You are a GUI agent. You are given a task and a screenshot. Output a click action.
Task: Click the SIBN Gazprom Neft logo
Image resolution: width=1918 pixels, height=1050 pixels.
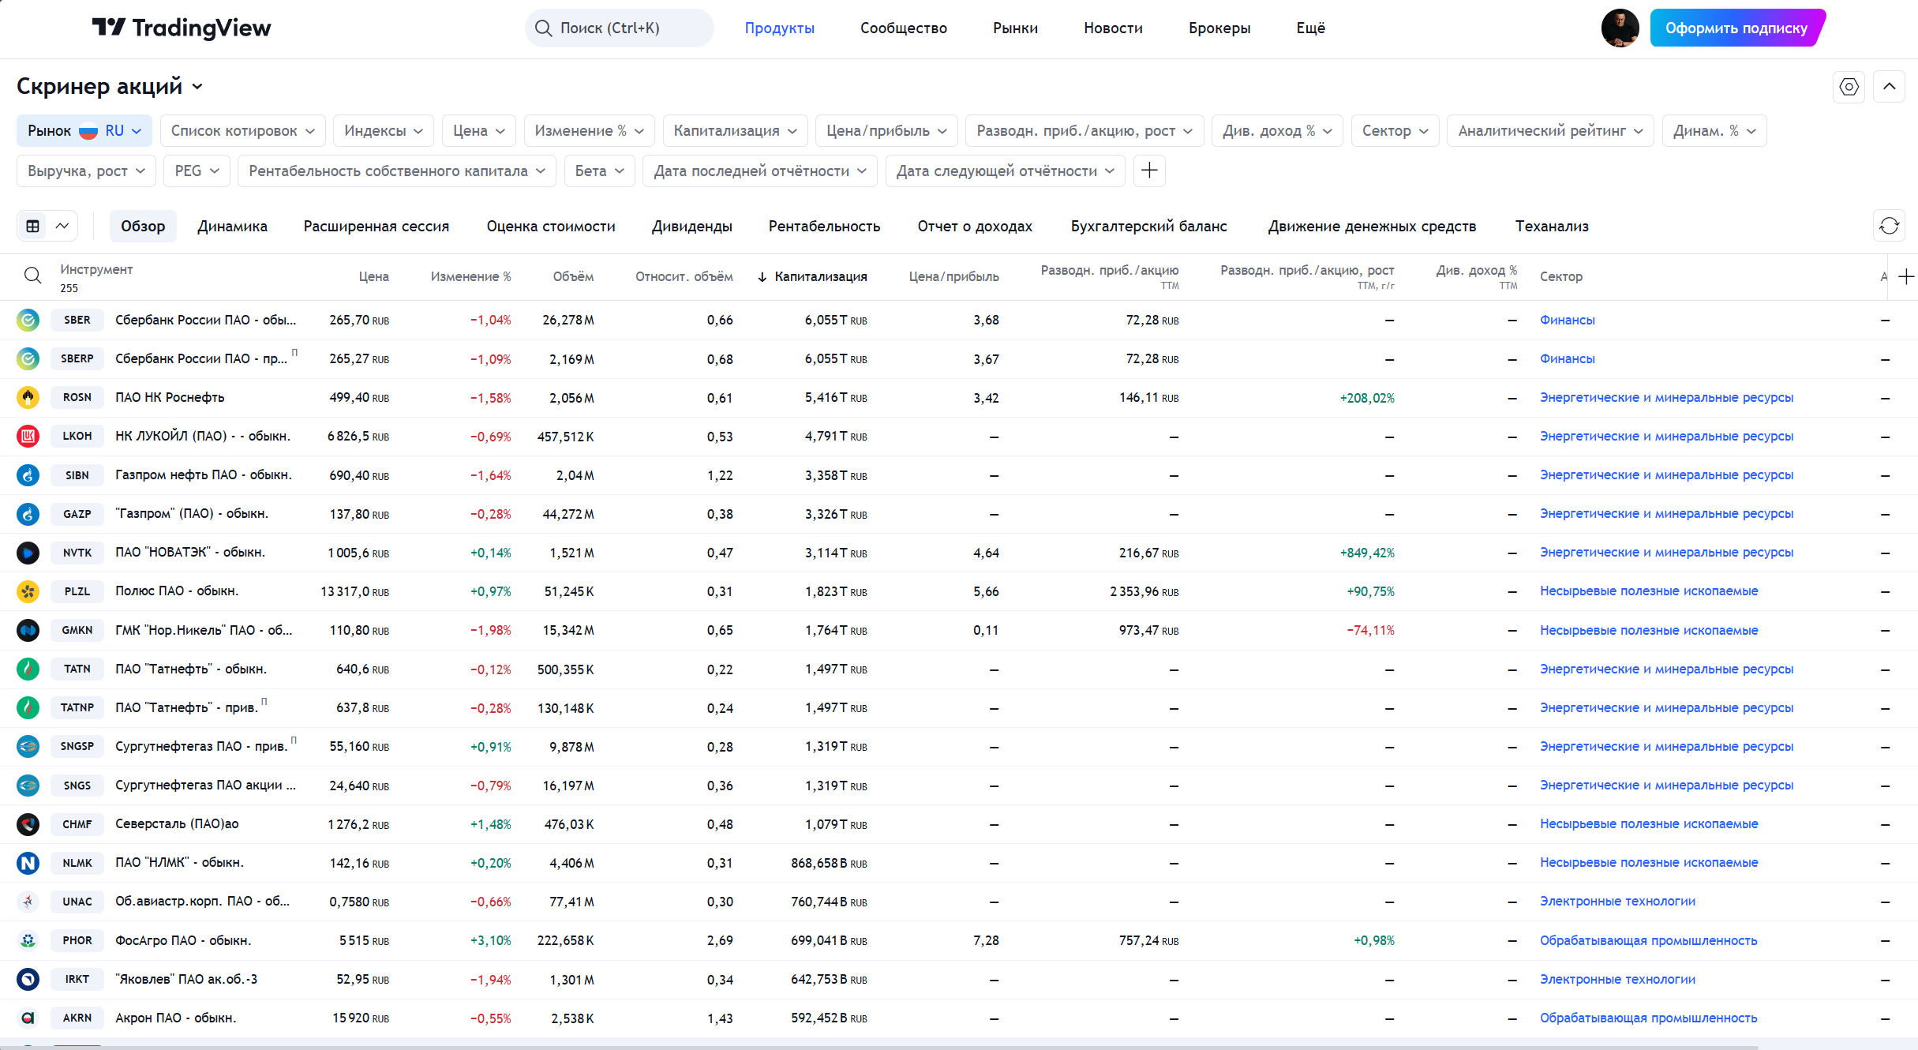(x=28, y=475)
